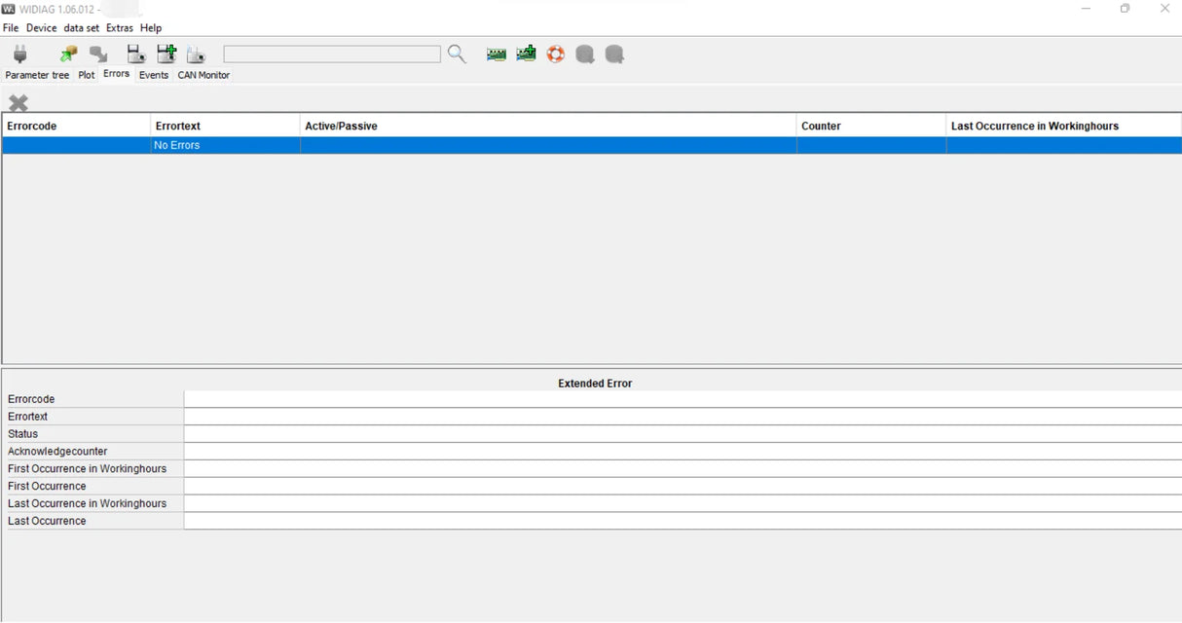Open the Extras menu
The height and width of the screenshot is (623, 1182).
pos(119,28)
